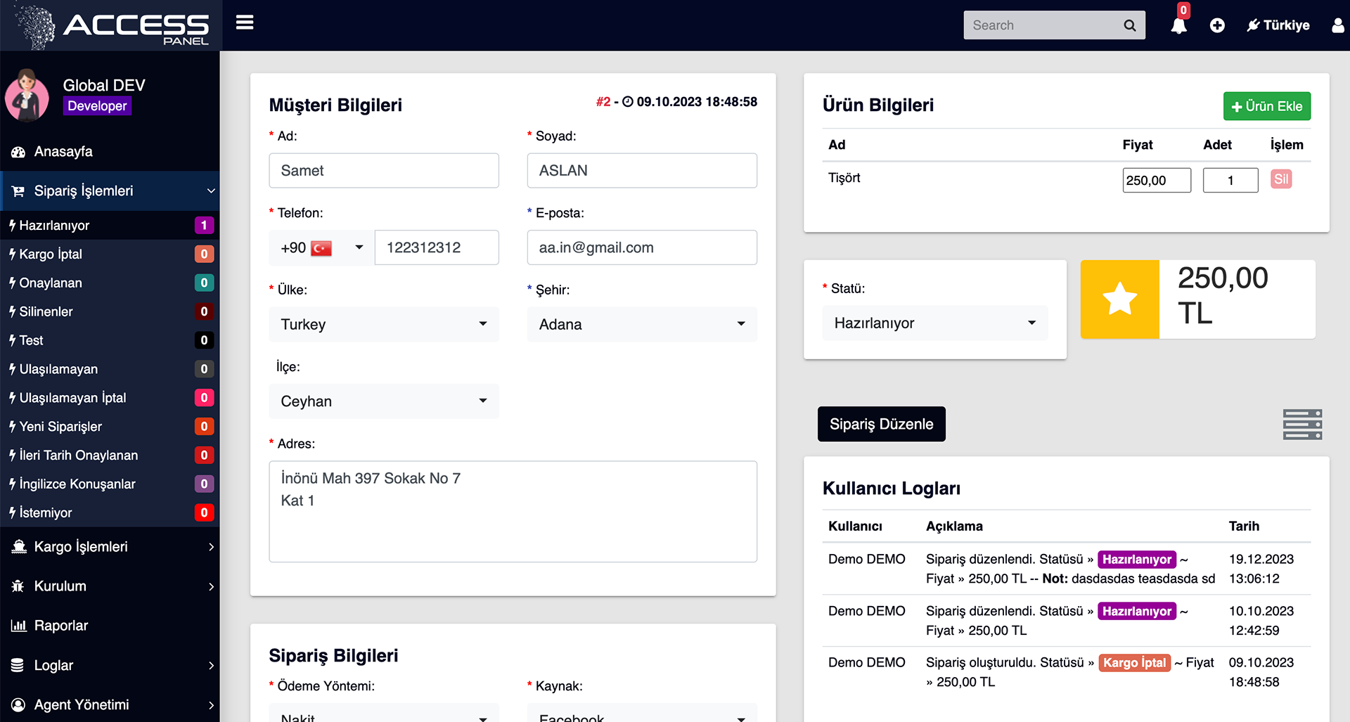
Task: Open the Hazırlanıyor orders list
Action: tap(110, 226)
